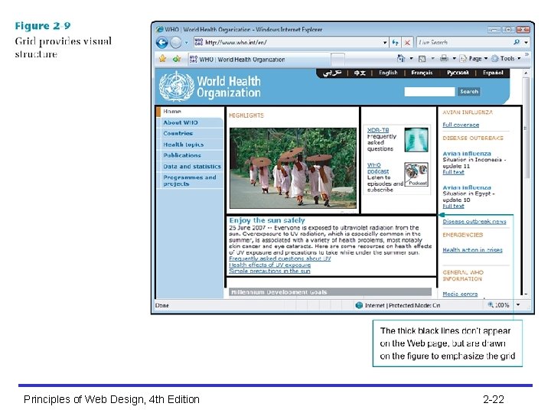Click the Internet zone globe status icon
Screen dimensions: 551x413
(359, 305)
